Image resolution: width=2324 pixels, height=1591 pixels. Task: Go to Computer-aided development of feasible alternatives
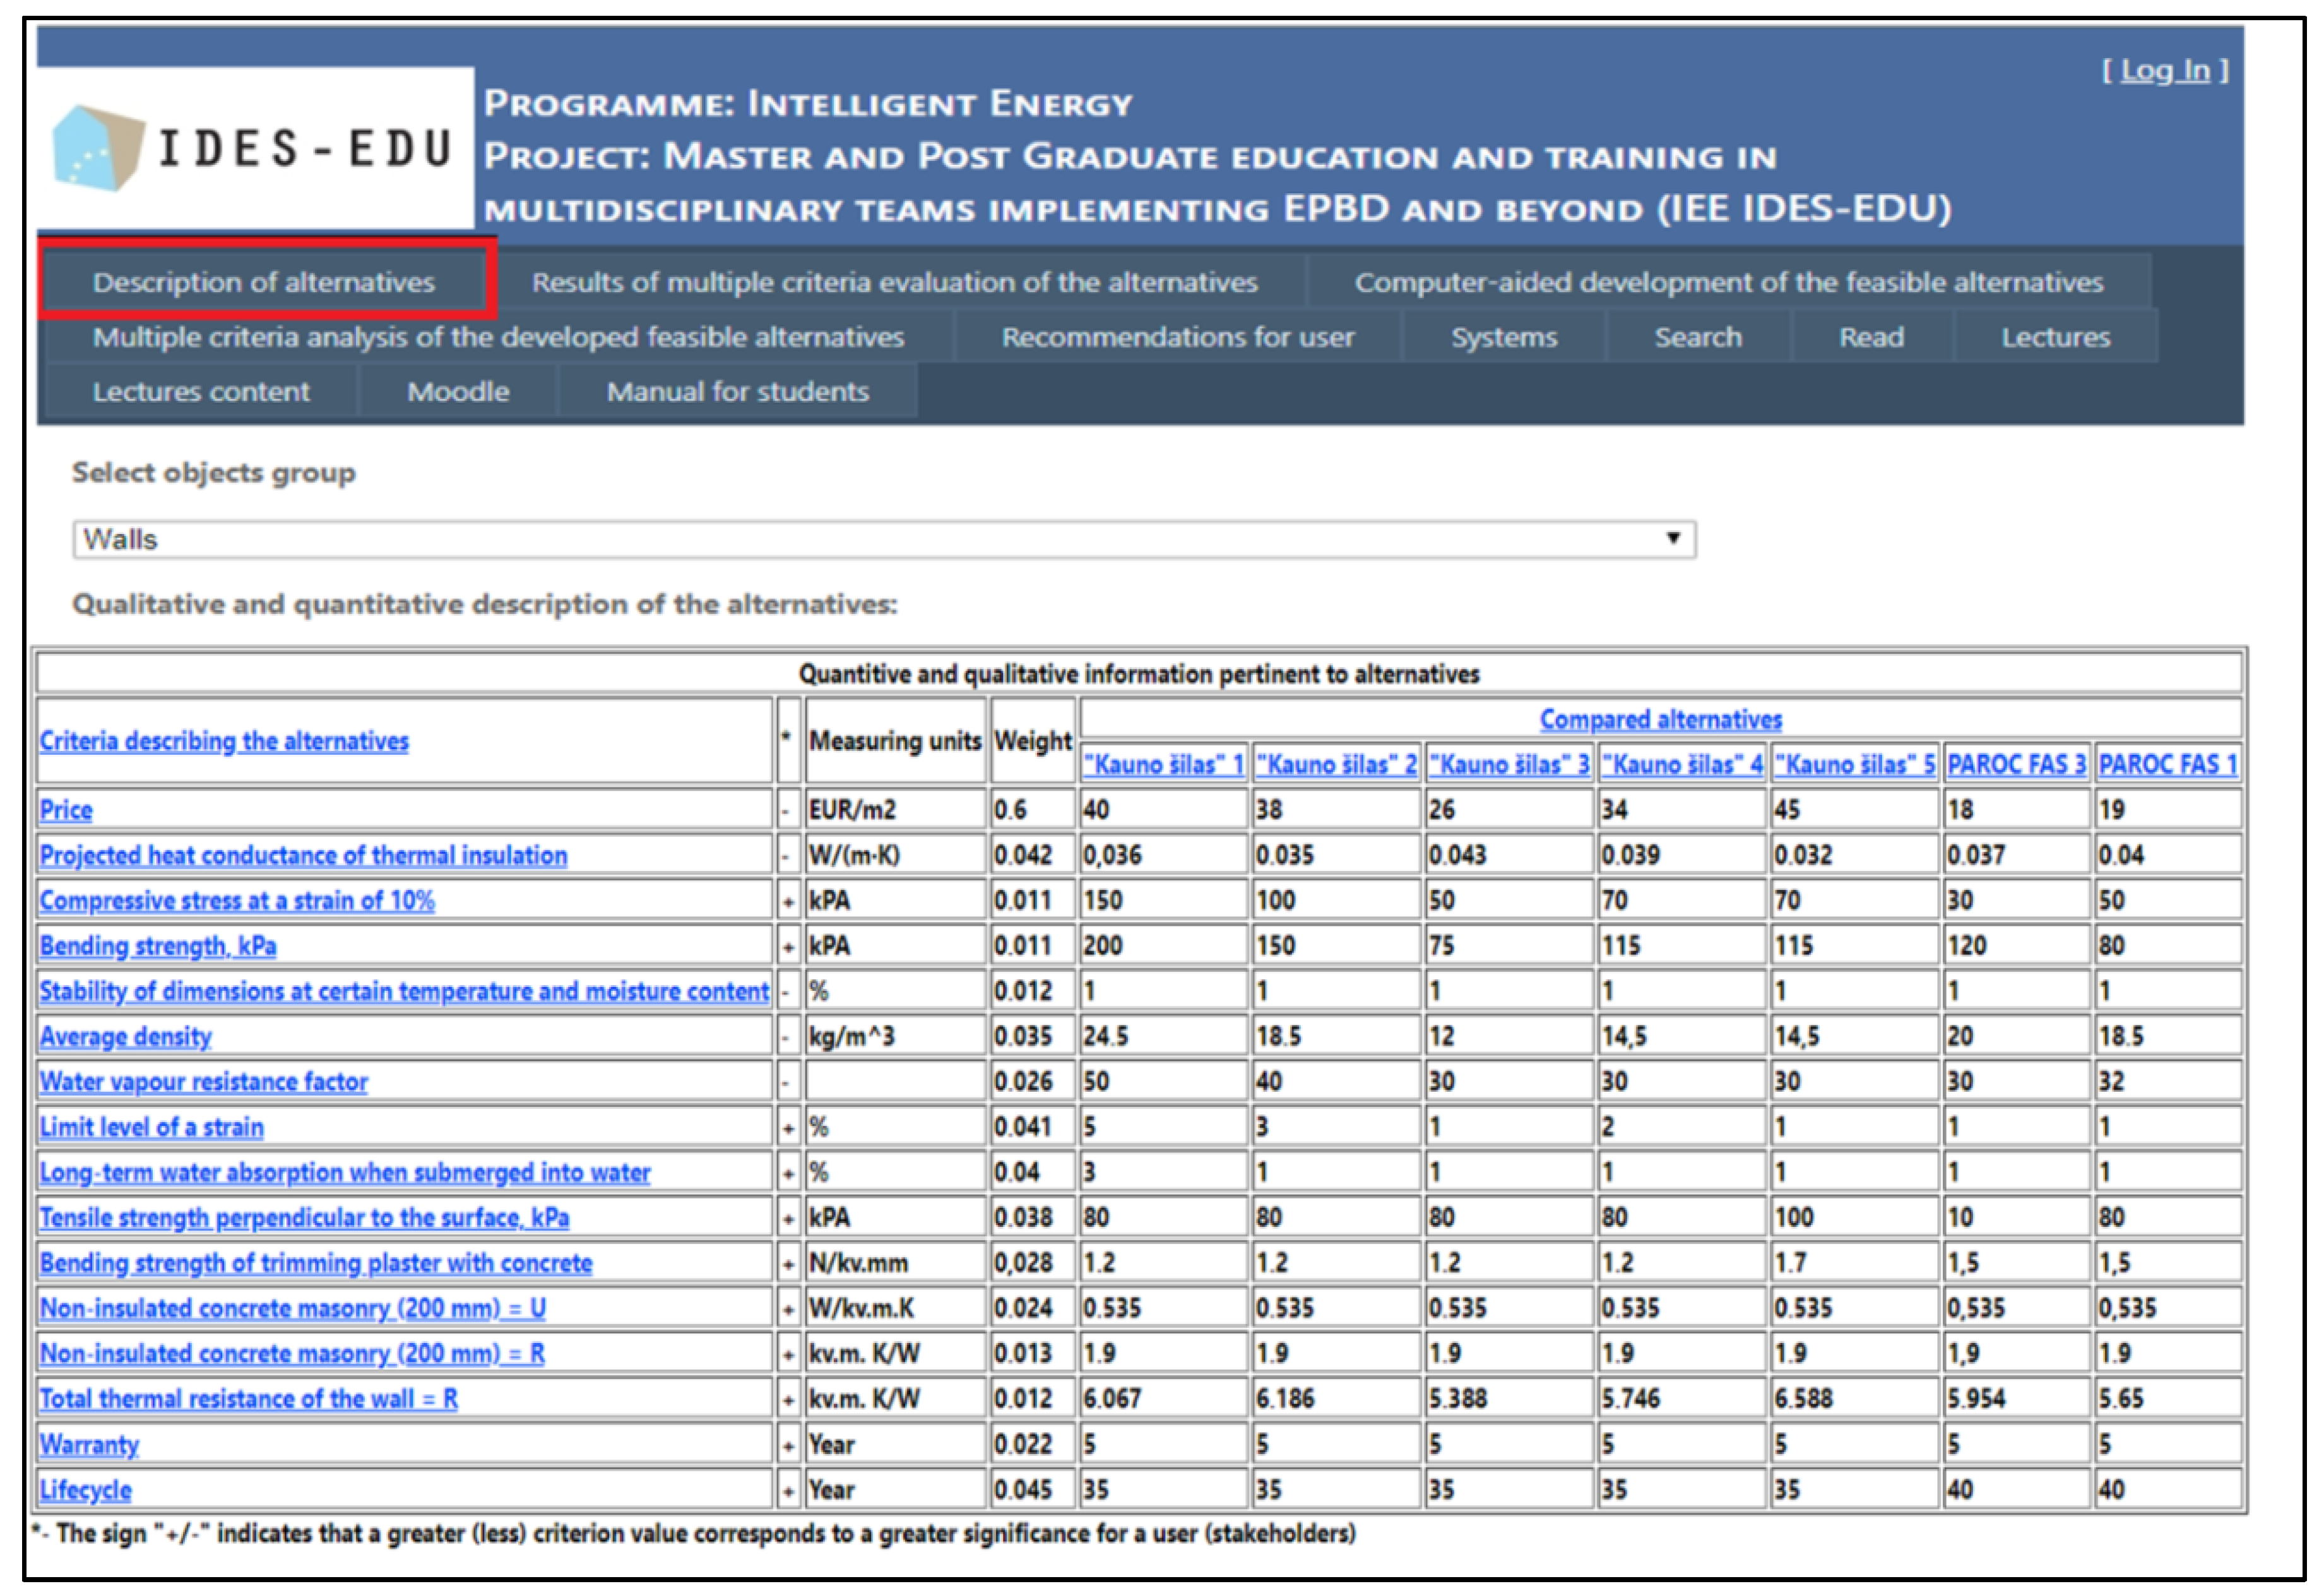(x=1728, y=283)
